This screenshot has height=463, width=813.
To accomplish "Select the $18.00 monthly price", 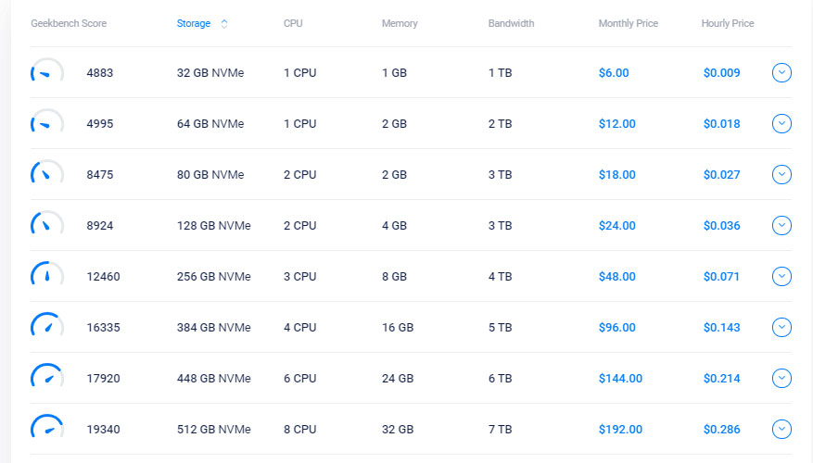I will pyautogui.click(x=617, y=174).
